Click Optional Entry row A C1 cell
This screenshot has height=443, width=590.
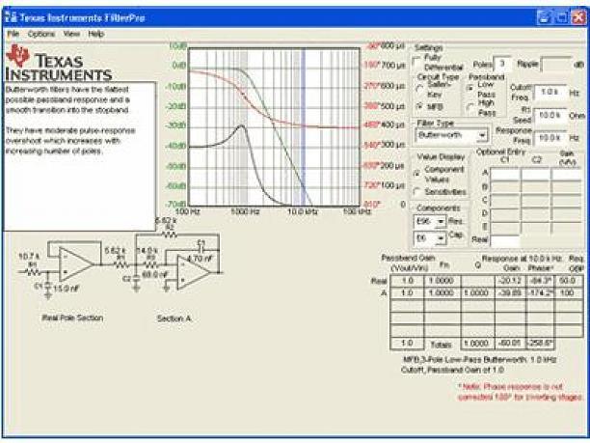click(505, 174)
